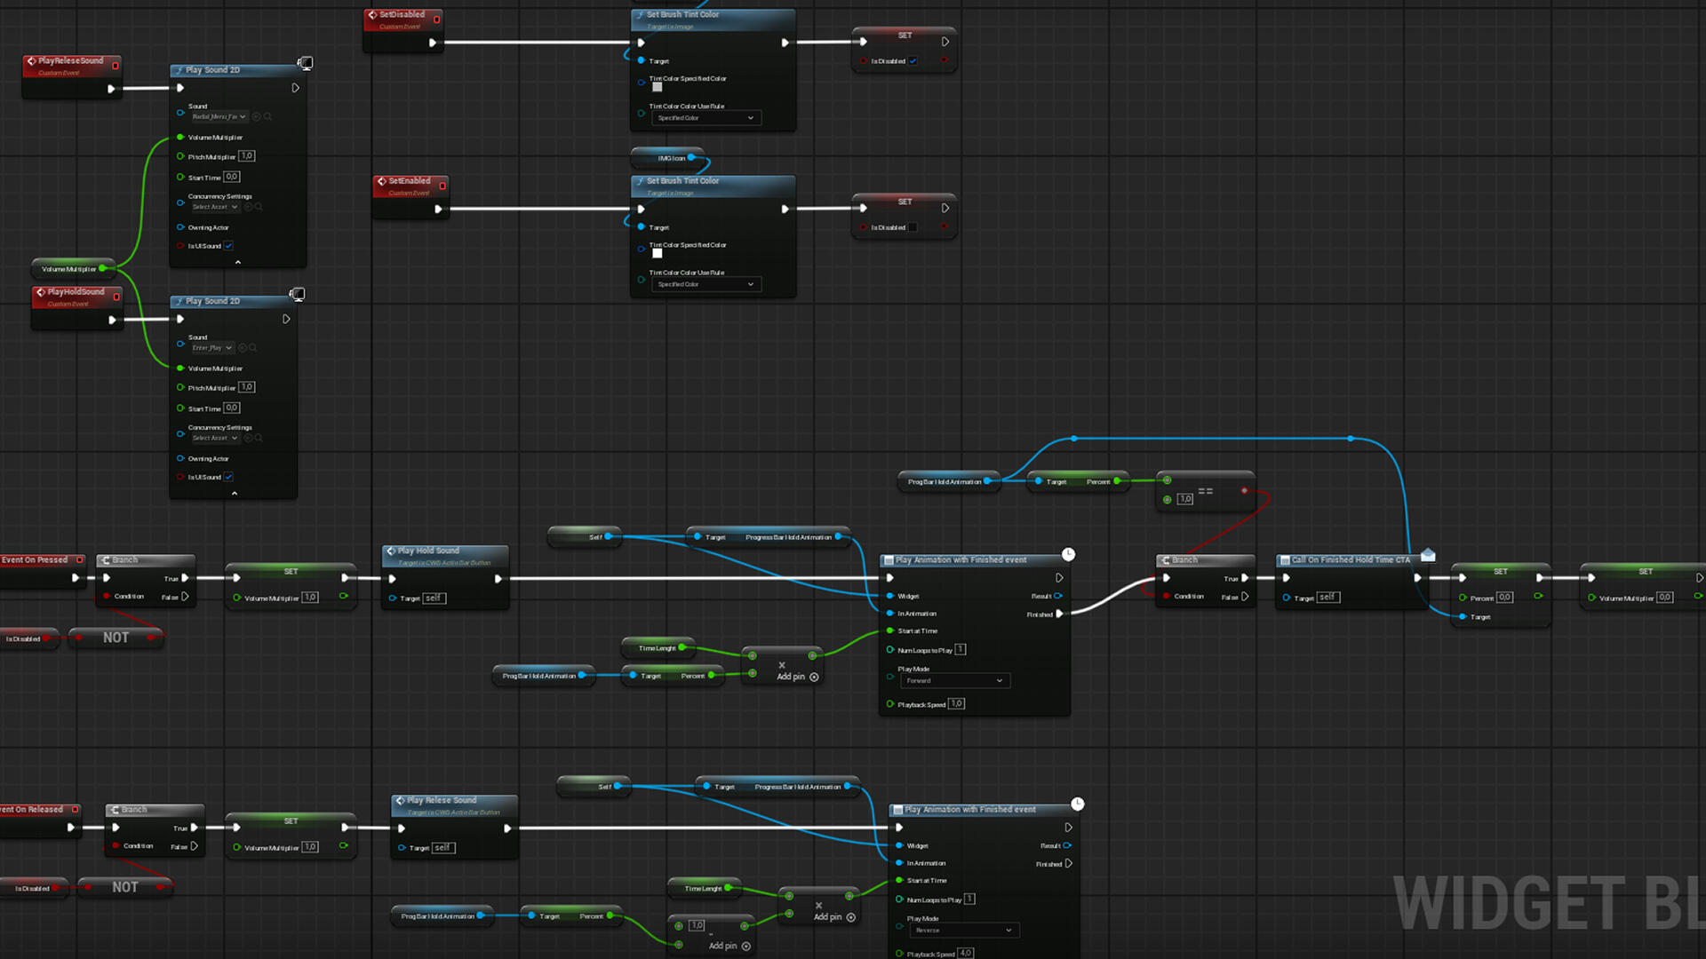Collapse advanced pins arrow on lower Play Sound 2D
1706x959 pixels.
point(235,493)
